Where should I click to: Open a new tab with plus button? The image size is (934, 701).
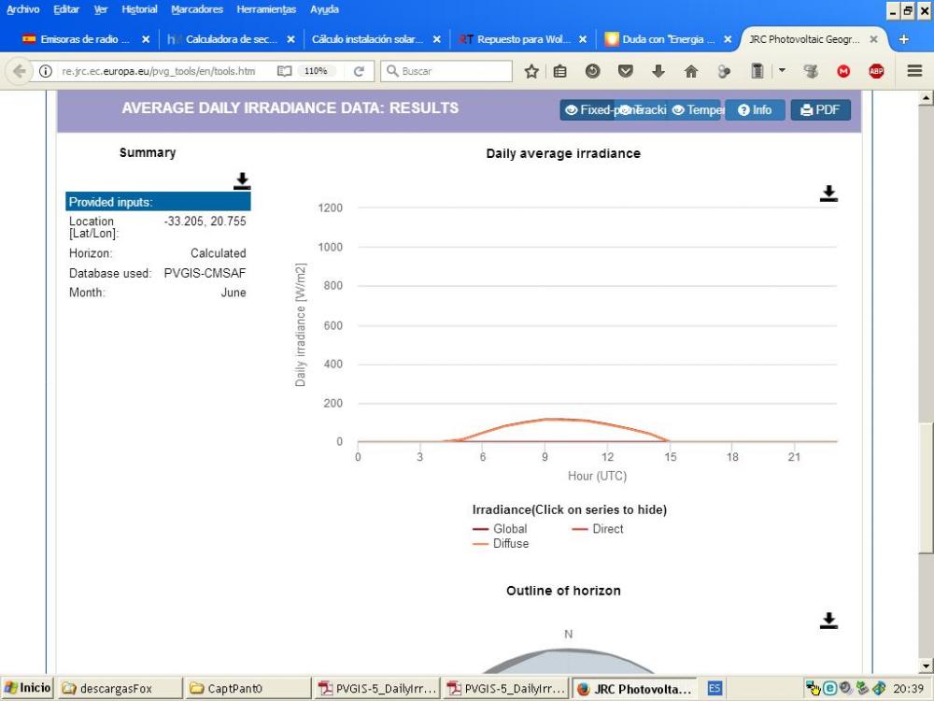pyautogui.click(x=903, y=39)
